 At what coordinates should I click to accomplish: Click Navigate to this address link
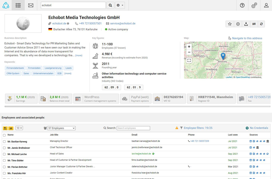click(247, 38)
